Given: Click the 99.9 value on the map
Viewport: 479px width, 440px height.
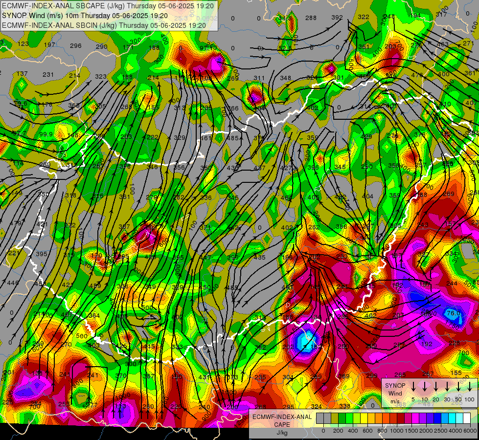Looking at the screenshot, I should pyautogui.click(x=46, y=134).
